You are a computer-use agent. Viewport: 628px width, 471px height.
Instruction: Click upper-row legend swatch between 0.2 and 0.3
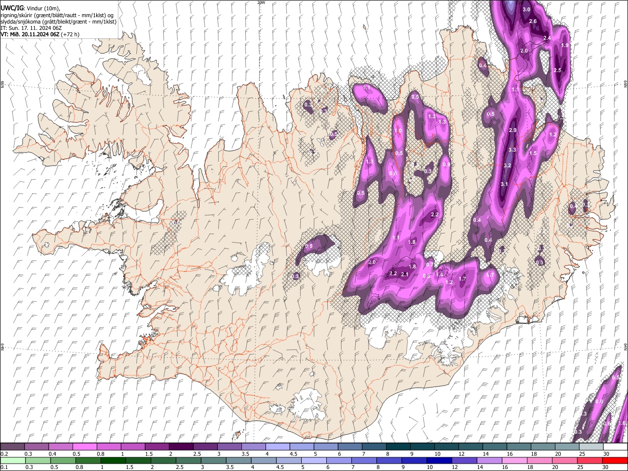pyautogui.click(x=12, y=447)
